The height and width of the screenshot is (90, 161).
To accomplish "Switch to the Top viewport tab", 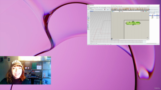I will pyautogui.click(x=93, y=43).
